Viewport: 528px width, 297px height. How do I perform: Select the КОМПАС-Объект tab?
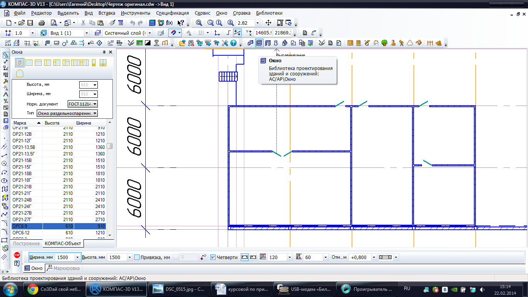(x=63, y=244)
